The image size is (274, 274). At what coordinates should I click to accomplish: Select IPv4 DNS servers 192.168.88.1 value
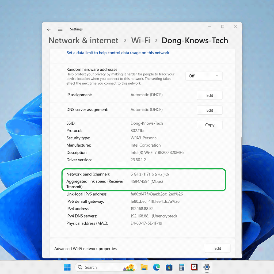(x=154, y=216)
